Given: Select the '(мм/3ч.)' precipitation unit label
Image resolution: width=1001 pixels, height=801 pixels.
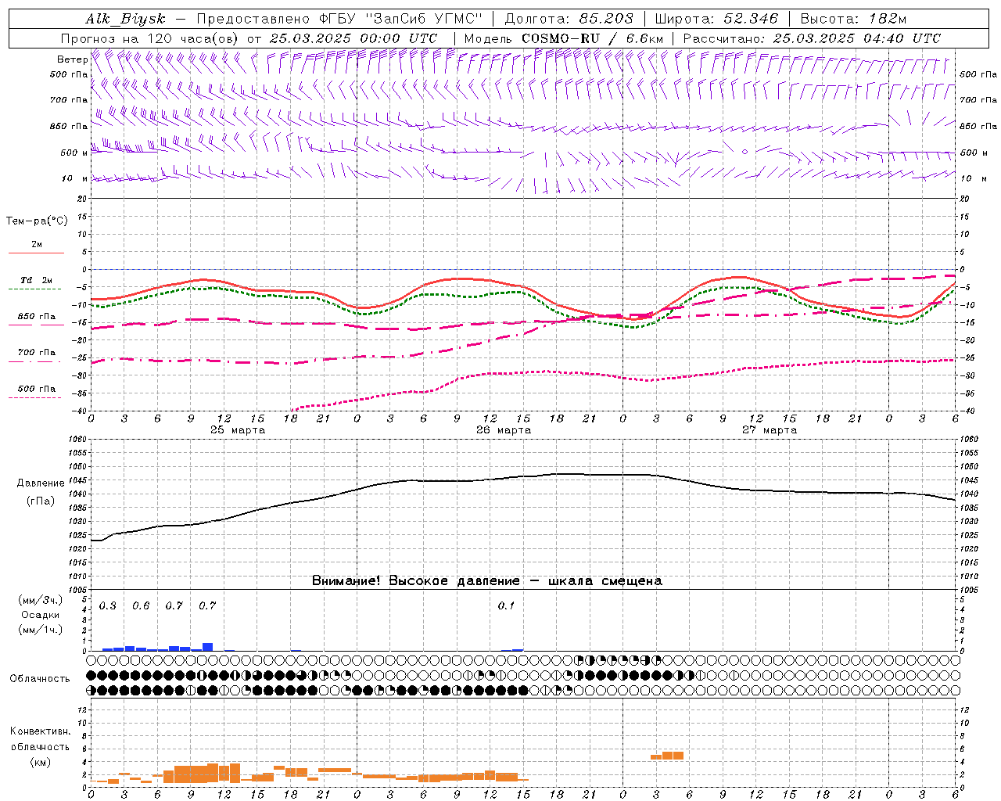Looking at the screenshot, I should 40,600.
